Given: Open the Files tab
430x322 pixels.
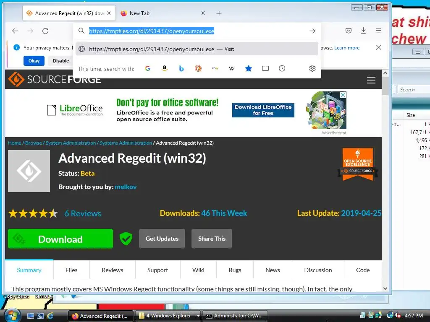Looking at the screenshot, I should click(x=71, y=270).
